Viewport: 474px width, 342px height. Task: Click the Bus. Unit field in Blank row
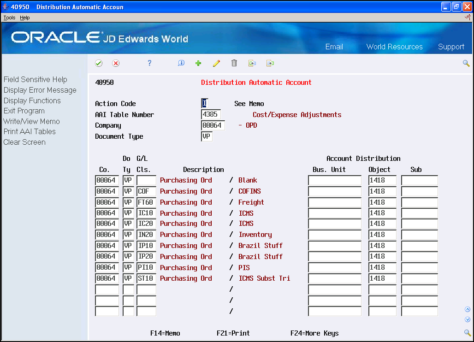335,180
